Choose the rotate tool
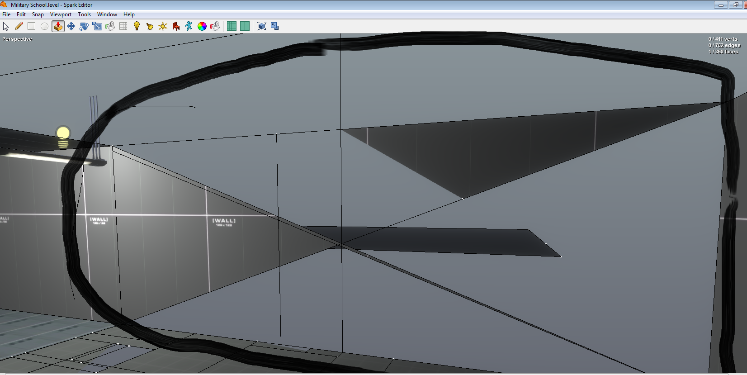This screenshot has height=375, width=747. [84, 26]
